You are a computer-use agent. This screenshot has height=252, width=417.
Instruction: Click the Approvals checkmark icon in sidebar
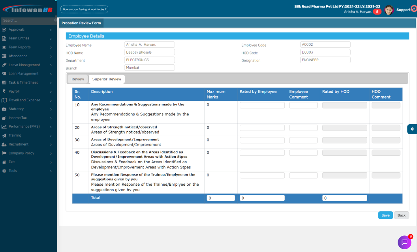pos(4,30)
